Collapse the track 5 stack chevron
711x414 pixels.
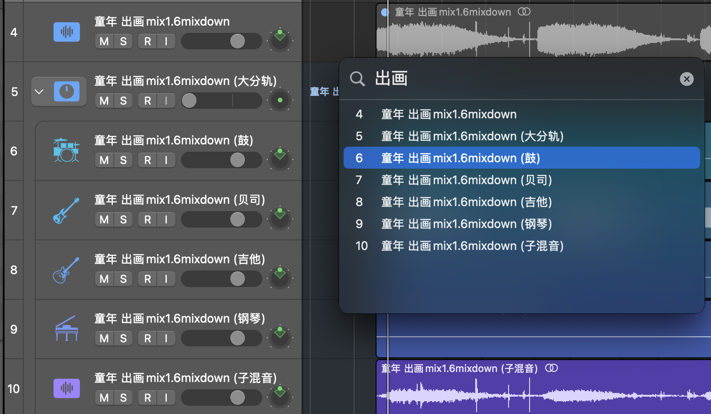coord(39,91)
